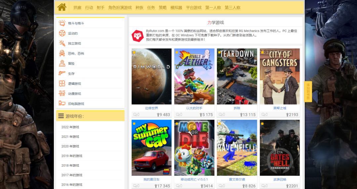Open the 2016 年的游戏 link
Screen dimensions: 357x189
pos(72,184)
